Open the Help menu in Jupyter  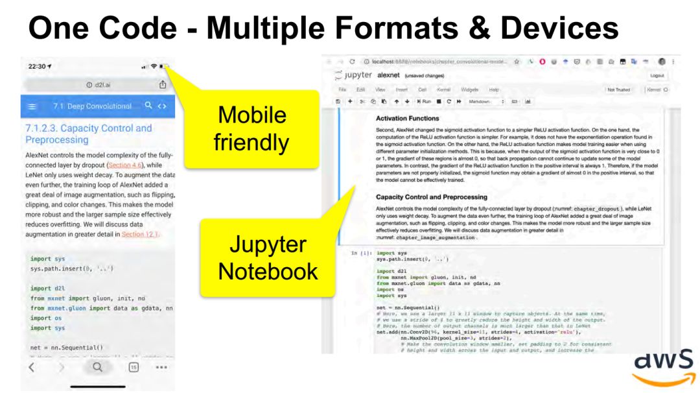(493, 89)
